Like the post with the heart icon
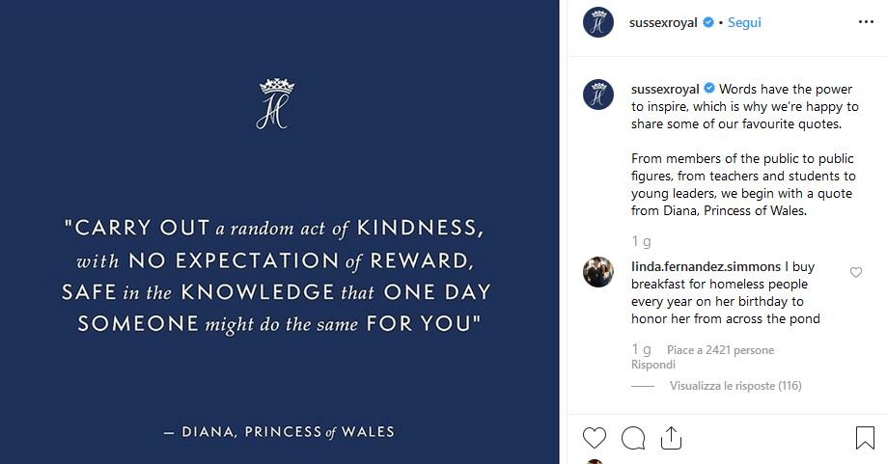887x464 pixels. click(595, 439)
